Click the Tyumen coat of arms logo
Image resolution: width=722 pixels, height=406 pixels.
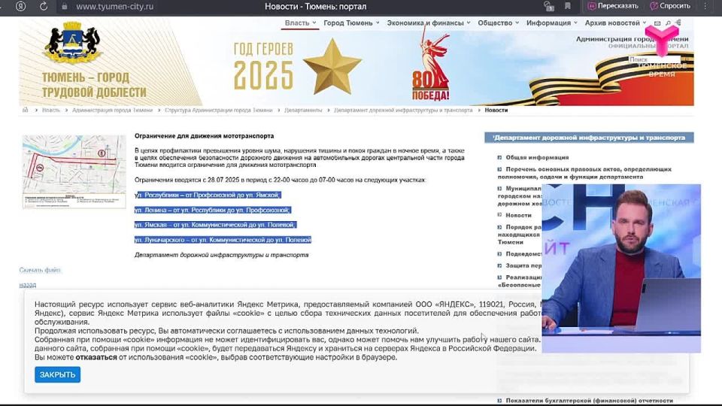[73, 43]
